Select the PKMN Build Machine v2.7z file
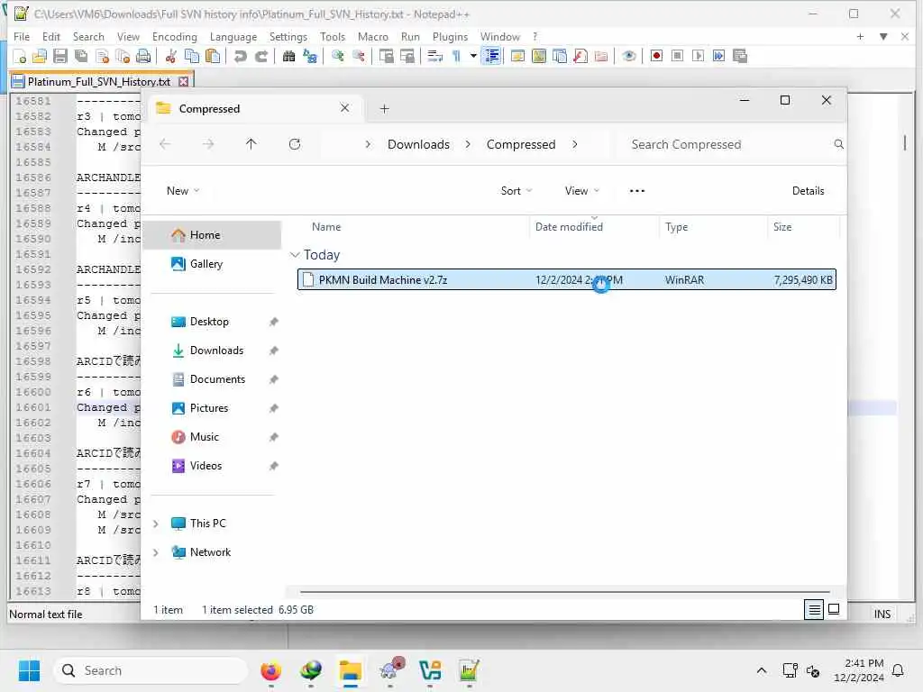Image resolution: width=923 pixels, height=692 pixels. [566, 280]
